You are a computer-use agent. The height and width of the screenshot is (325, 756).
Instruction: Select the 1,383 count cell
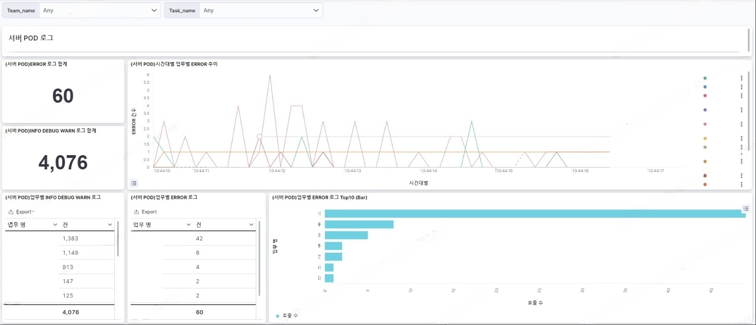pos(87,238)
